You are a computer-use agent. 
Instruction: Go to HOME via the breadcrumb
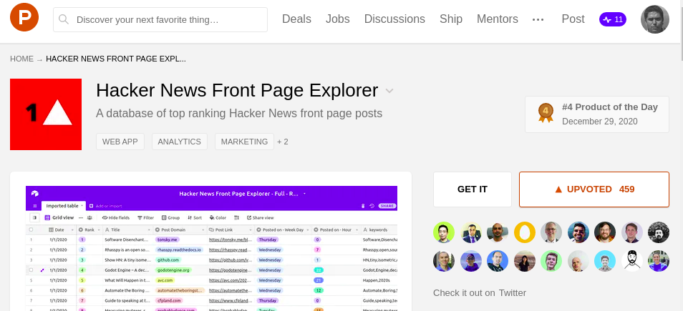(21, 59)
